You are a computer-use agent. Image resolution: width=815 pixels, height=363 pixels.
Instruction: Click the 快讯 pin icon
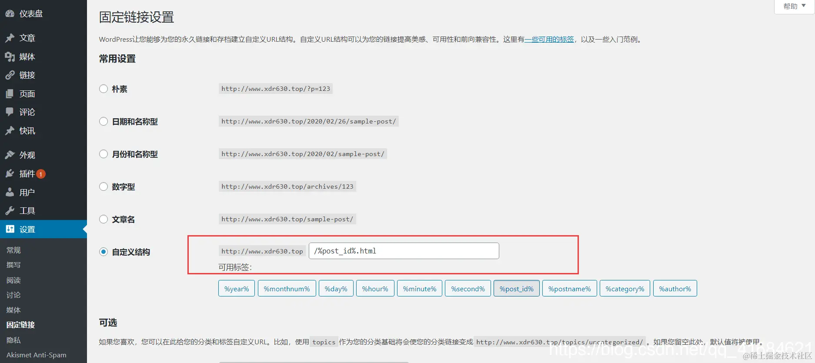coord(10,131)
